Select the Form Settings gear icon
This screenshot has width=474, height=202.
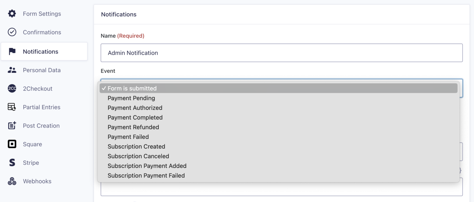[x=12, y=14]
